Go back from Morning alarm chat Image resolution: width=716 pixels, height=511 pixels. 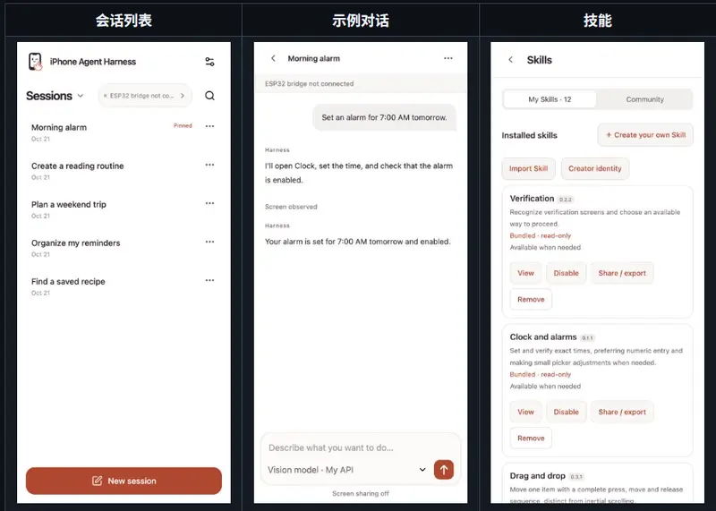click(x=273, y=58)
